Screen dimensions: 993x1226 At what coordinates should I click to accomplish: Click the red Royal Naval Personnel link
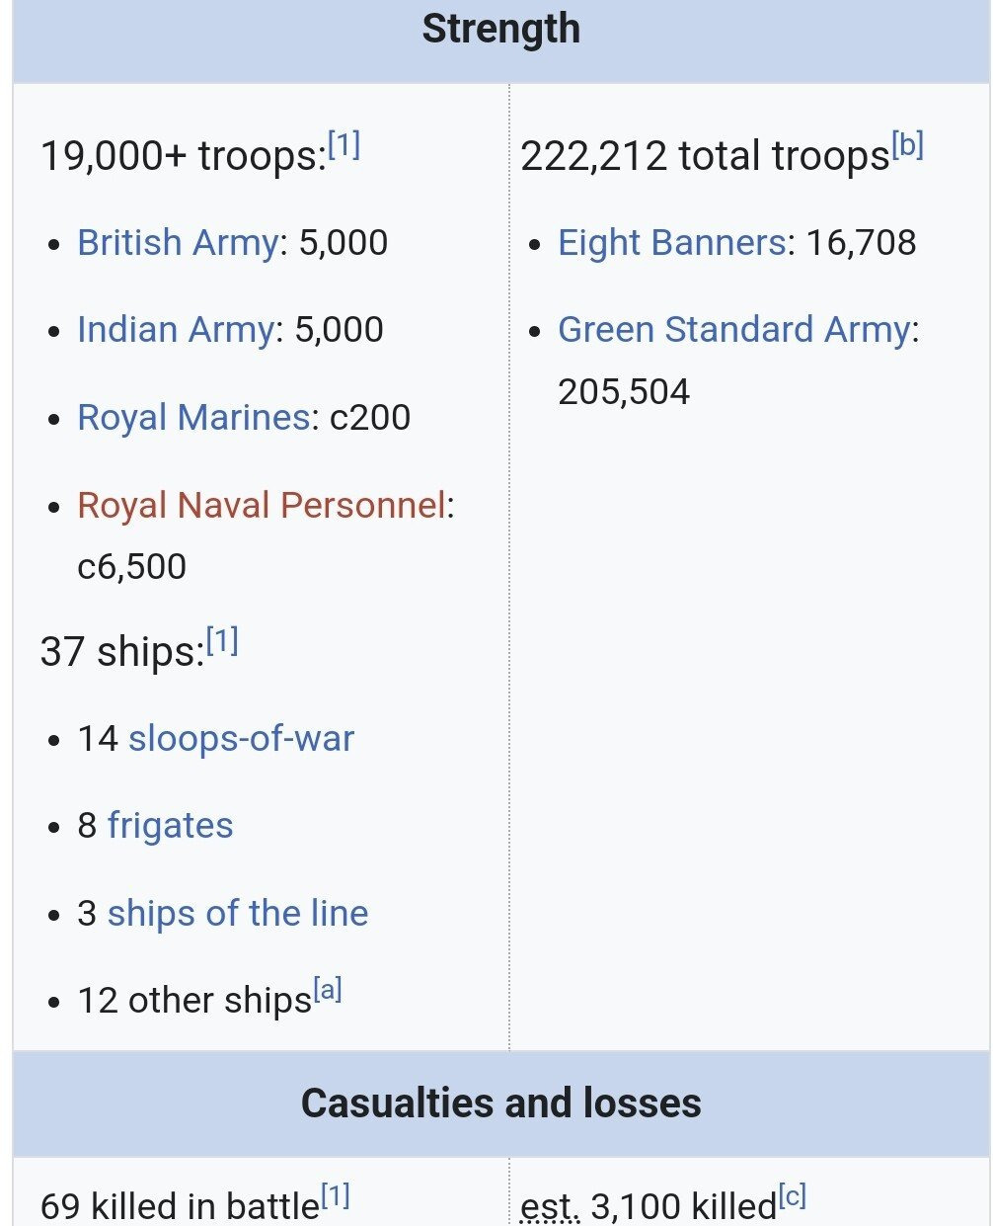point(262,505)
